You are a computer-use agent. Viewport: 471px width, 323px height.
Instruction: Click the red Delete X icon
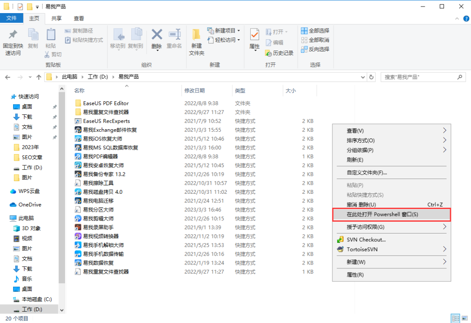point(157,34)
